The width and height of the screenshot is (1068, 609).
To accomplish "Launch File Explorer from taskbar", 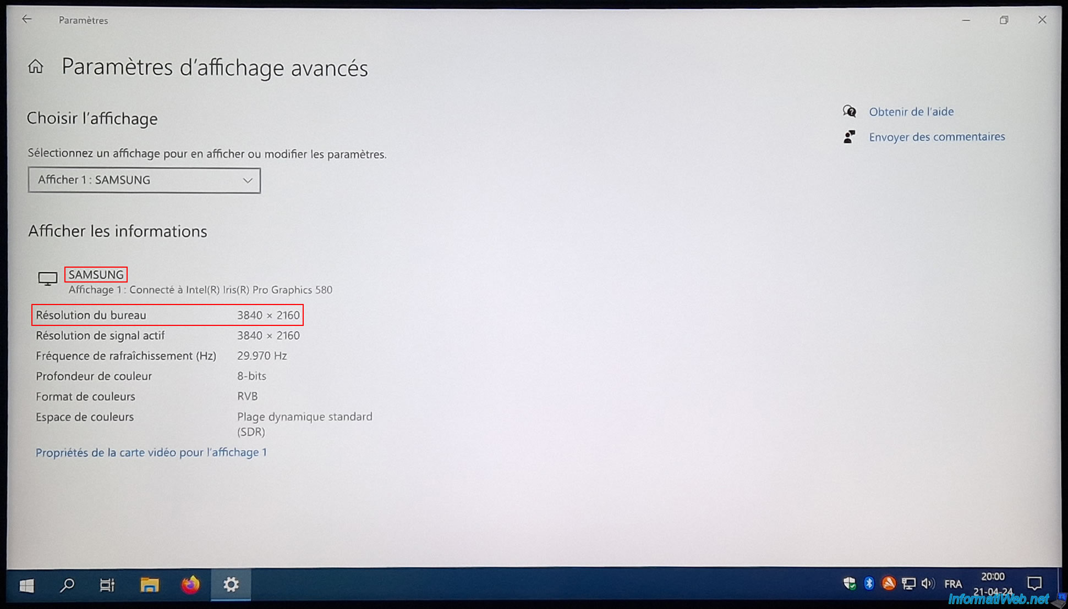I will 149,585.
